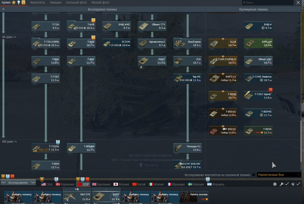The width and height of the screenshot is (304, 204).
Task: Select the Панцирь-С1 vehicle
Action: (187, 147)
